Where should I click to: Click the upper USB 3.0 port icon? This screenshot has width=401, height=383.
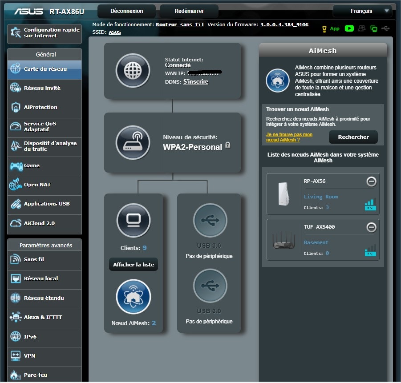click(x=210, y=220)
